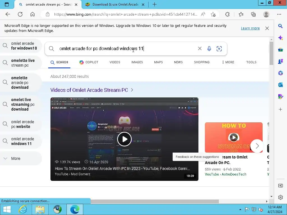Open the browser home page
This screenshot has width=287, height=215.
click(x=33, y=14)
